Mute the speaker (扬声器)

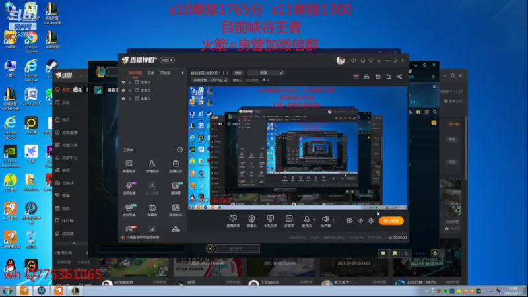325,221
